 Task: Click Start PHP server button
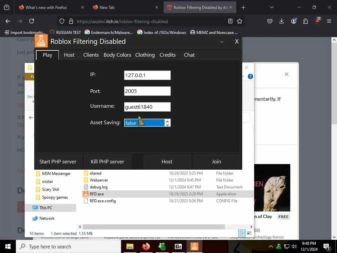coord(58,161)
